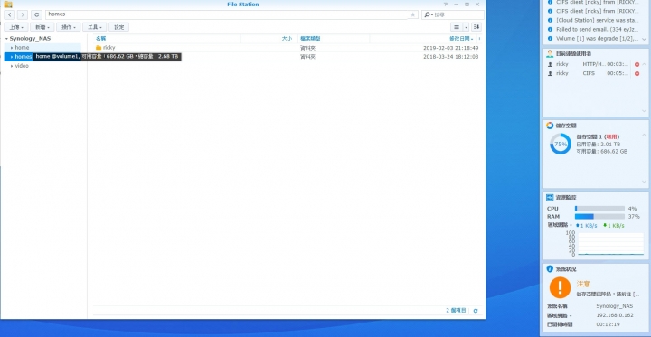Click up chevron in storage widget
Image resolution: width=651 pixels, height=337 pixels.
(644, 135)
